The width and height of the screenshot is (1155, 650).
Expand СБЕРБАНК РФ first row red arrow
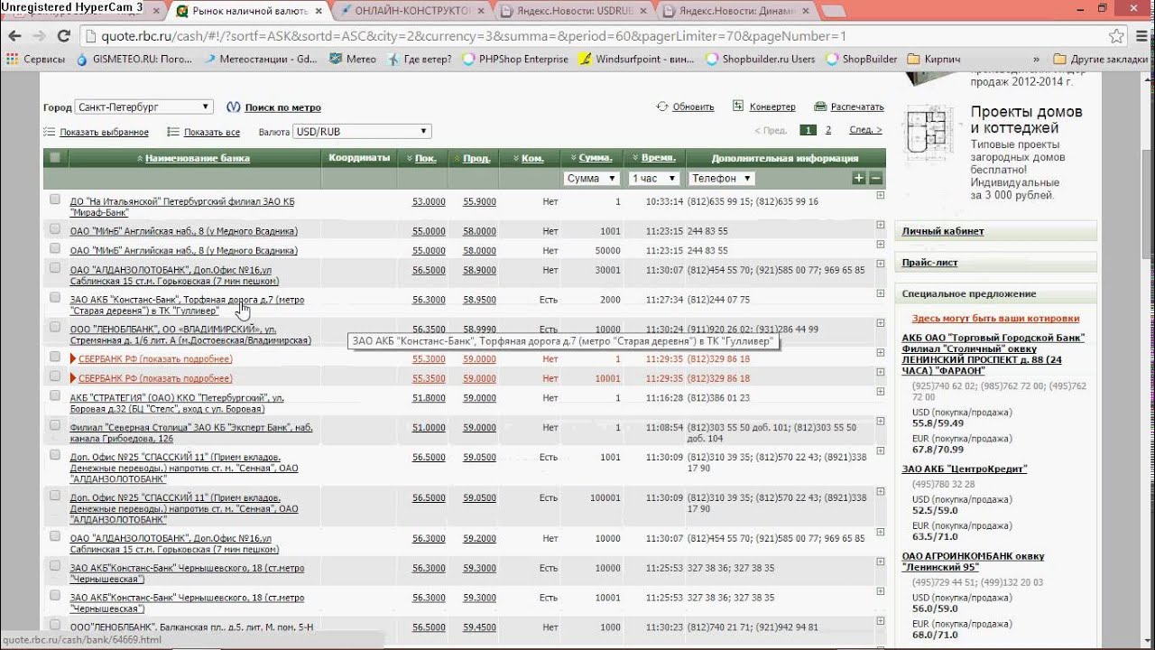(74, 358)
